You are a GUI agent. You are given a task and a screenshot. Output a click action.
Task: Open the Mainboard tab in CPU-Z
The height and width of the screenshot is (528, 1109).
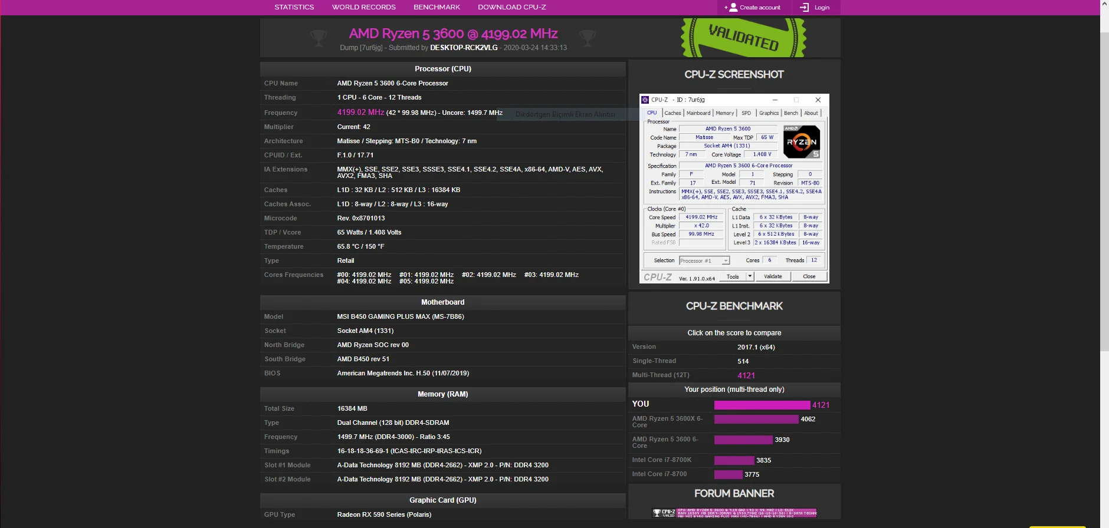698,113
